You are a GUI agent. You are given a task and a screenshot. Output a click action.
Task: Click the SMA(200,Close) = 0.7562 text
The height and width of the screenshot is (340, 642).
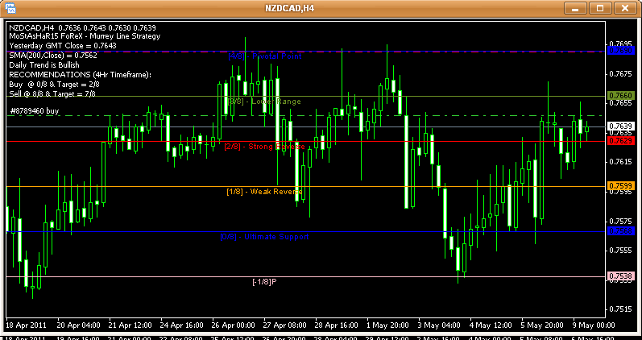click(x=52, y=55)
